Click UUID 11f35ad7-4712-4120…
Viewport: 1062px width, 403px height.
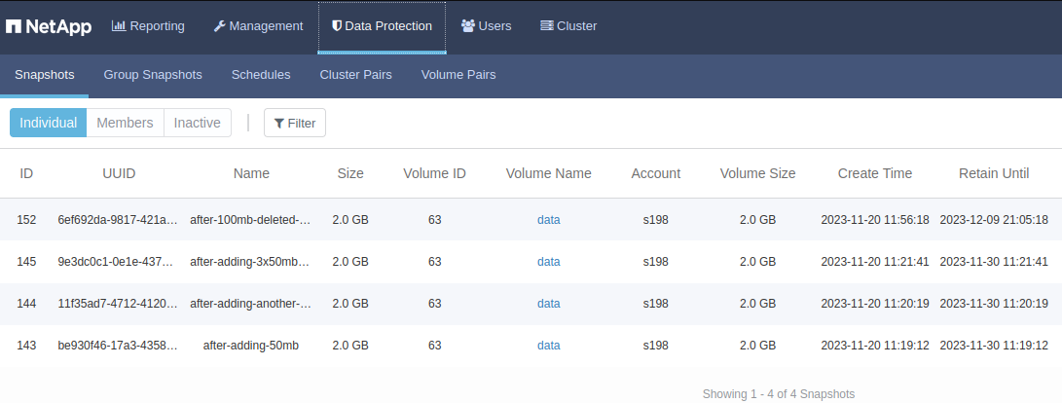click(118, 304)
